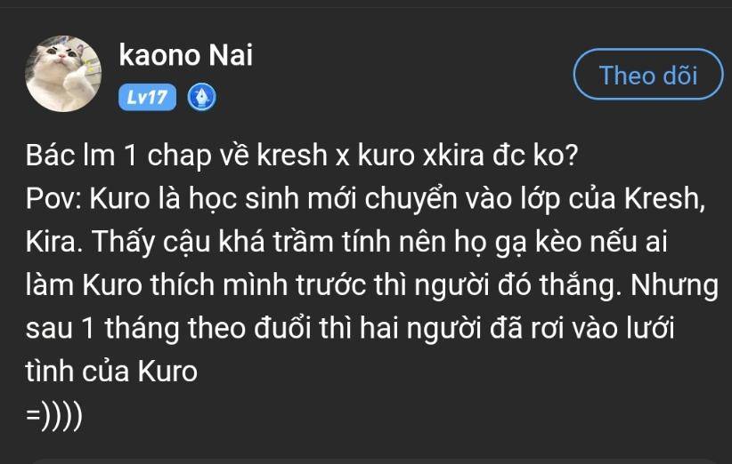Tap the blue pen-nib author badge
Image resolution: width=732 pixels, height=464 pixels.
coord(201,98)
